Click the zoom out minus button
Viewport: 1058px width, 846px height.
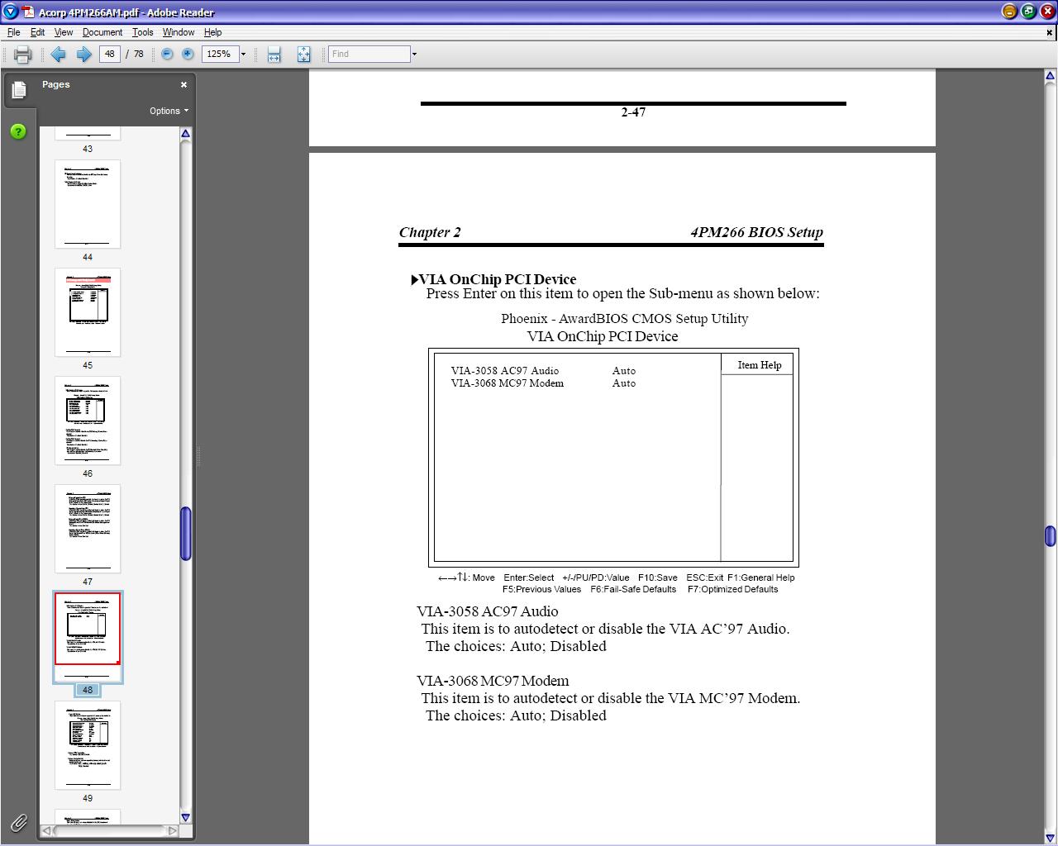tap(167, 54)
